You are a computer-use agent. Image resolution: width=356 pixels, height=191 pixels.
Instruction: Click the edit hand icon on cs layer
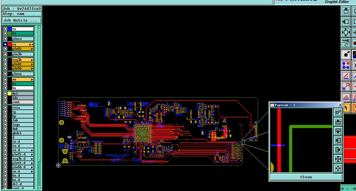[x=30, y=44]
